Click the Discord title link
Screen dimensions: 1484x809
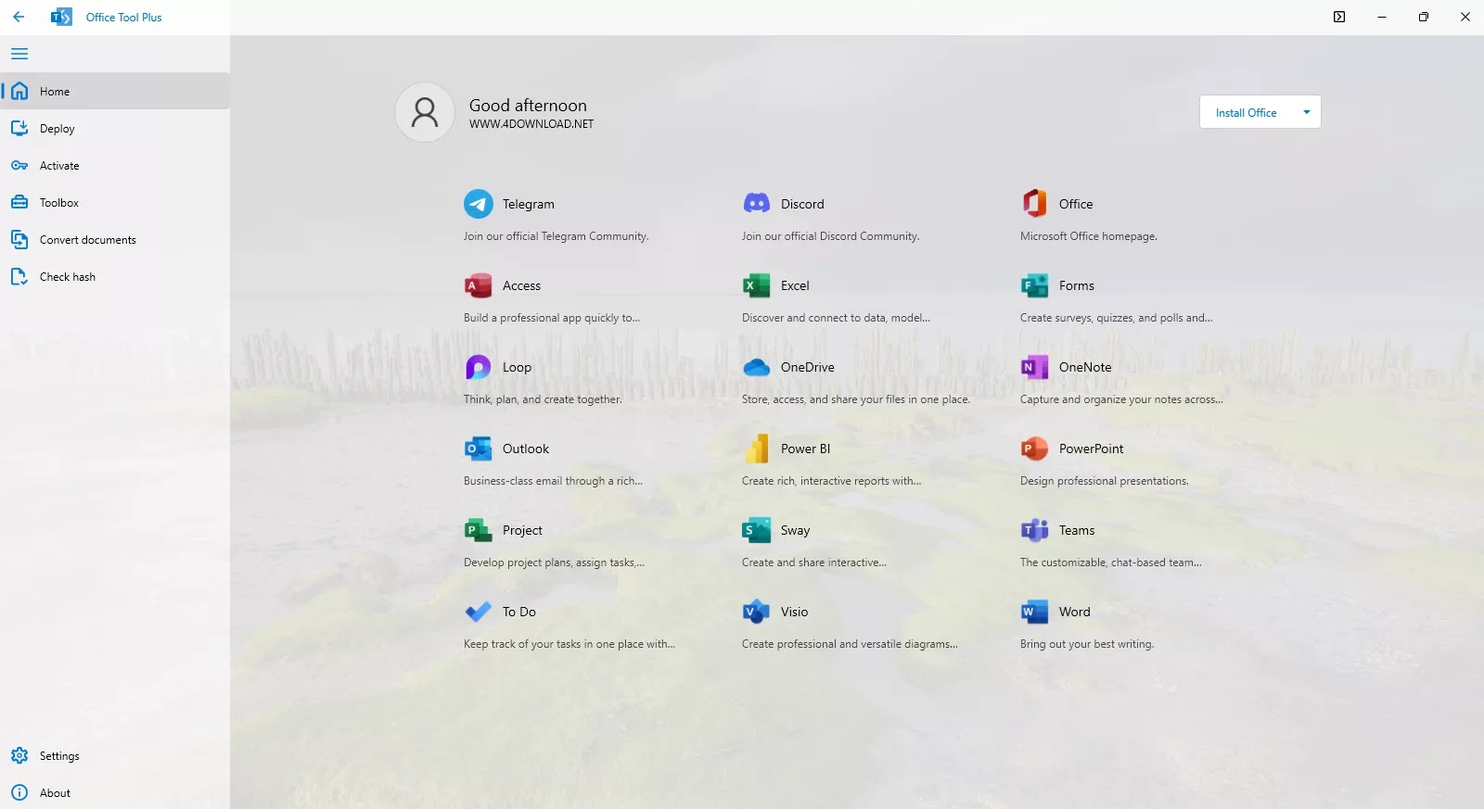802,204
